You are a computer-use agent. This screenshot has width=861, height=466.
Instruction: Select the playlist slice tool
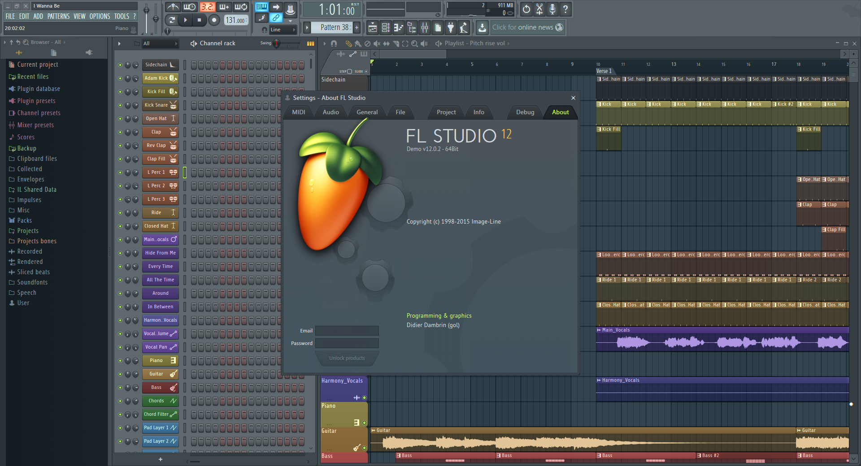point(396,43)
